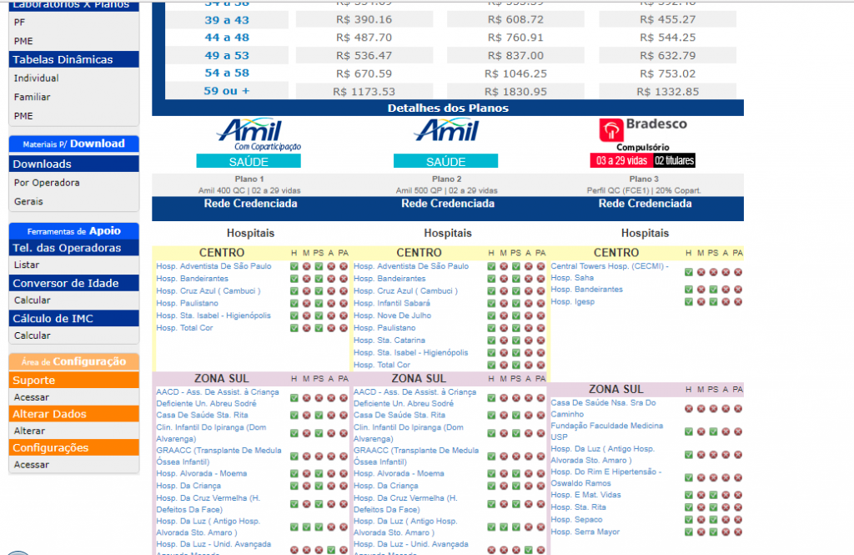This screenshot has width=854, height=555.
Task: Open Hosp. Serra Mayor link
Action: coord(585,532)
